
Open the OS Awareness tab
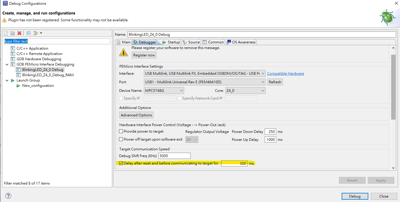(241, 42)
